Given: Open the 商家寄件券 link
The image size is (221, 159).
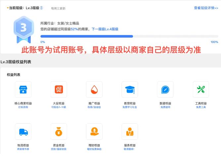Looking at the screenshot, I should 23,149.
